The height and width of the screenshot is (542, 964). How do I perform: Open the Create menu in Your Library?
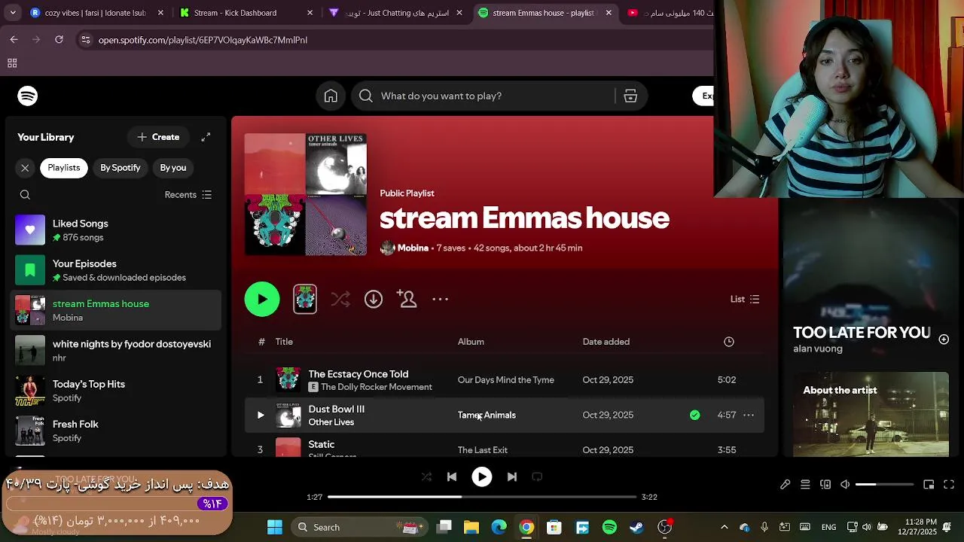coord(158,137)
